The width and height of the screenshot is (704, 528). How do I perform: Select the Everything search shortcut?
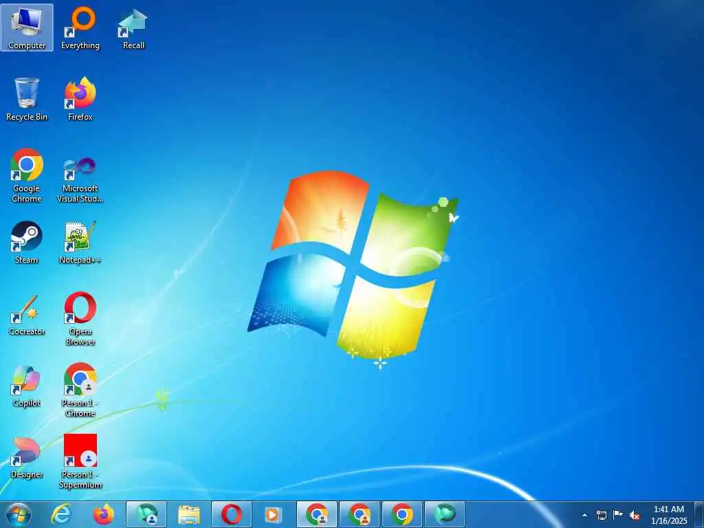(80, 27)
